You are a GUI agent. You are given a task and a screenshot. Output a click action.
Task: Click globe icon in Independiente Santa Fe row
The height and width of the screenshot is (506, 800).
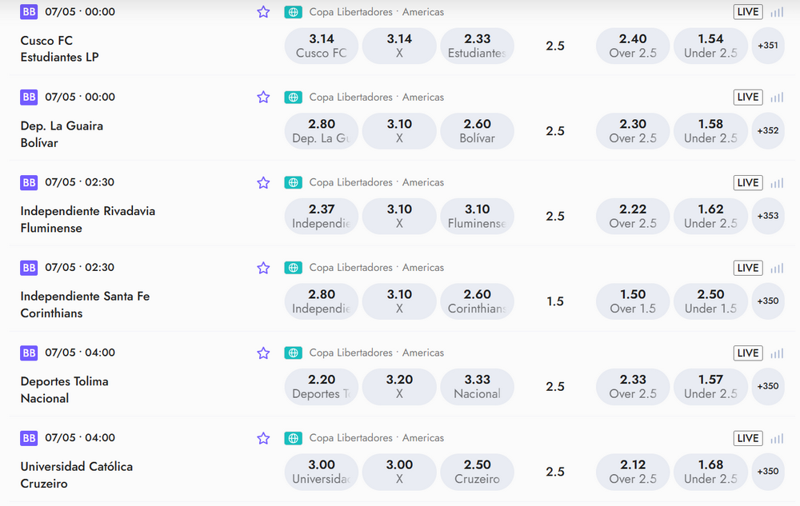click(x=294, y=268)
